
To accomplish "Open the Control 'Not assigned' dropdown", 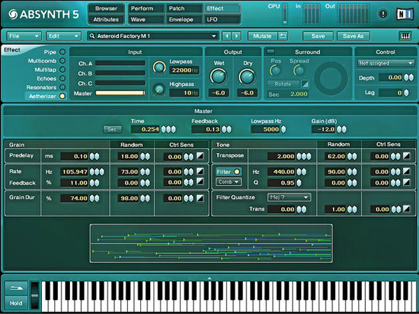I will pyautogui.click(x=385, y=63).
